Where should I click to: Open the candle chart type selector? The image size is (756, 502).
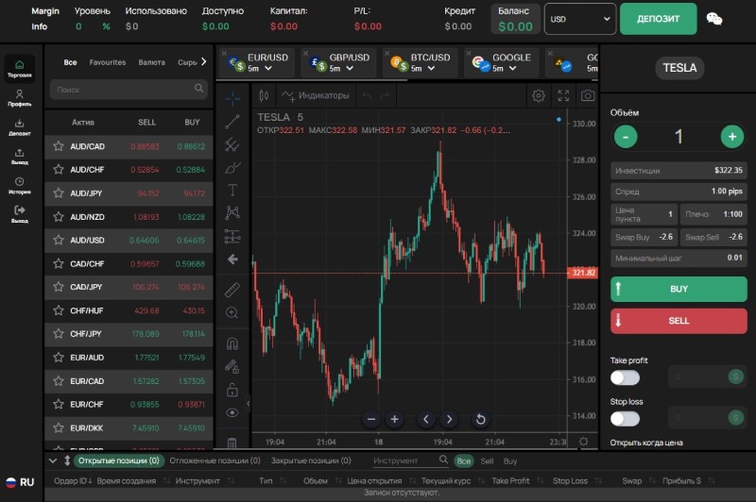(264, 95)
